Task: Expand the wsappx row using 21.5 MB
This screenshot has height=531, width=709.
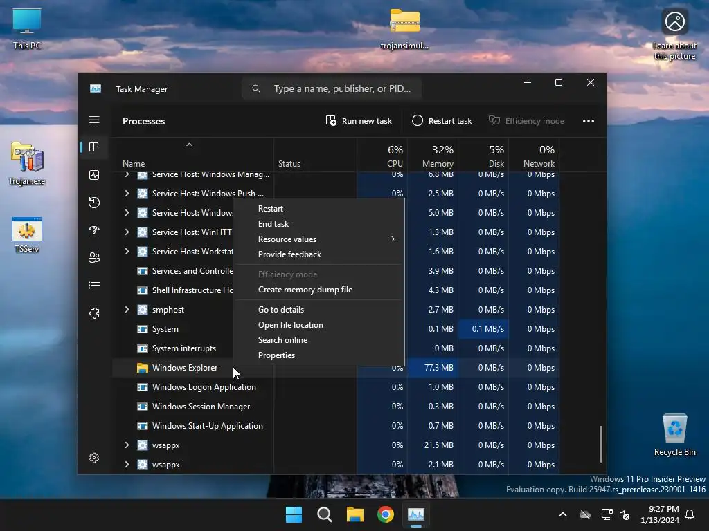Action: 127,445
